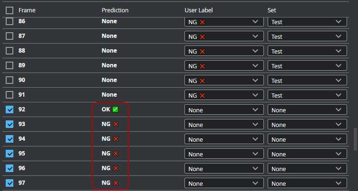Click the Prediction column header

pos(115,10)
